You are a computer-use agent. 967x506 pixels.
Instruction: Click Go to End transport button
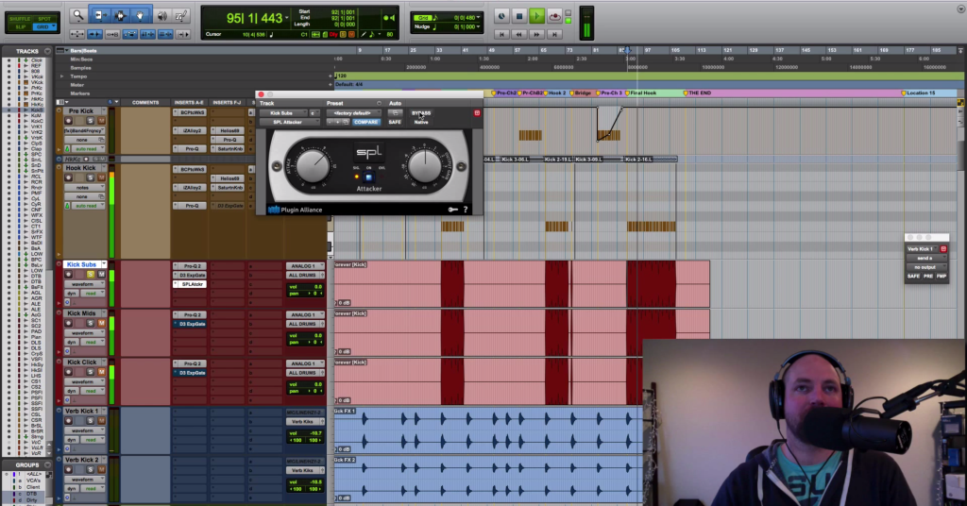tap(553, 35)
